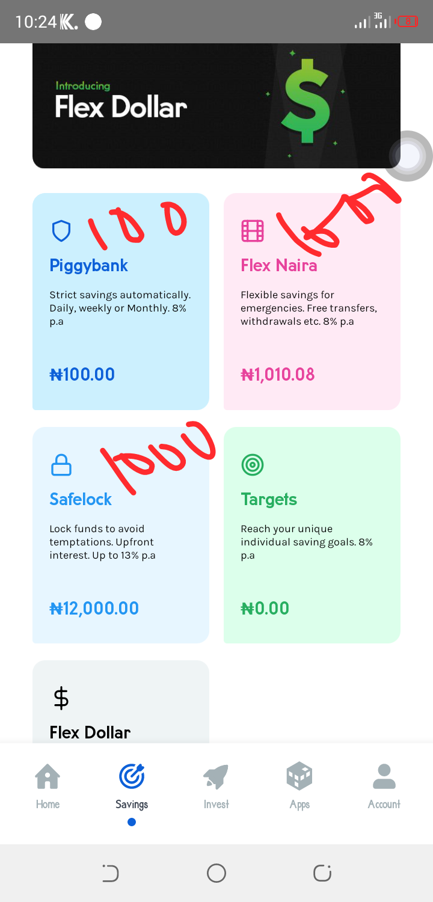Tap the Targets ₦0.00 balance

point(265,608)
